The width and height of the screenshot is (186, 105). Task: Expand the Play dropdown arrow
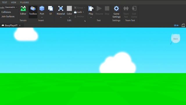coord(91,17)
